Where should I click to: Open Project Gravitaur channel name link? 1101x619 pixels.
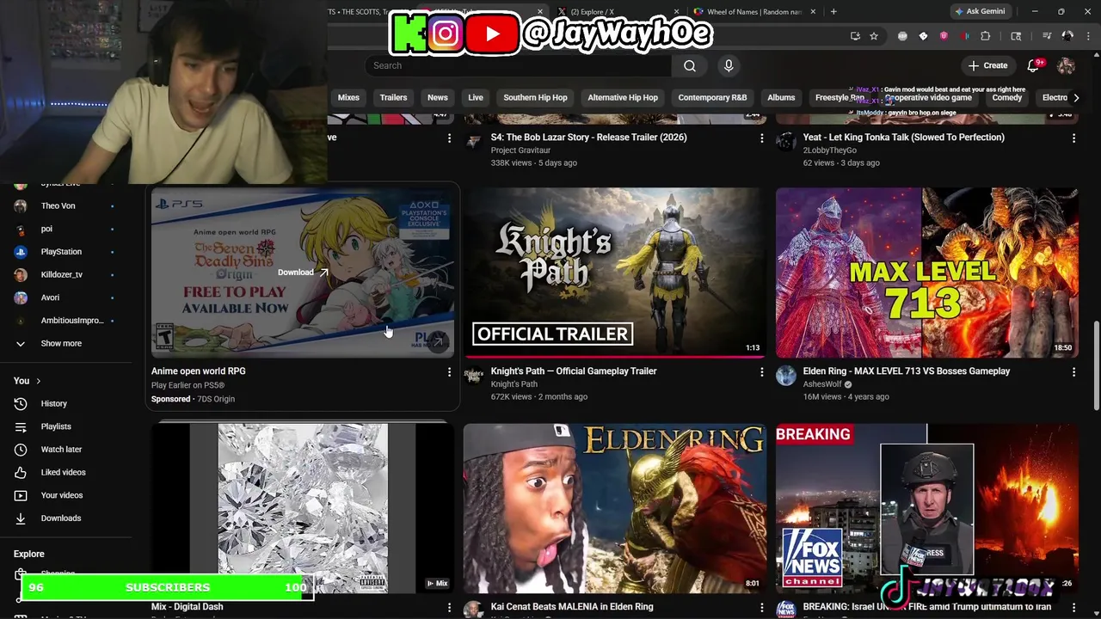point(520,150)
